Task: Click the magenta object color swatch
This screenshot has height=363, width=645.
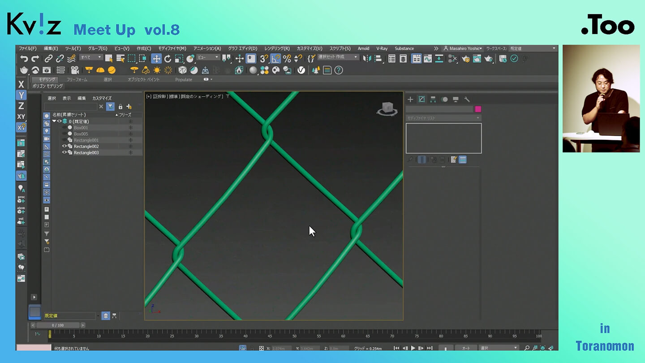Action: [x=478, y=109]
